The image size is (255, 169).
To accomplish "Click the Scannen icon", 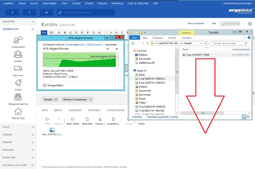I will 100,119.
